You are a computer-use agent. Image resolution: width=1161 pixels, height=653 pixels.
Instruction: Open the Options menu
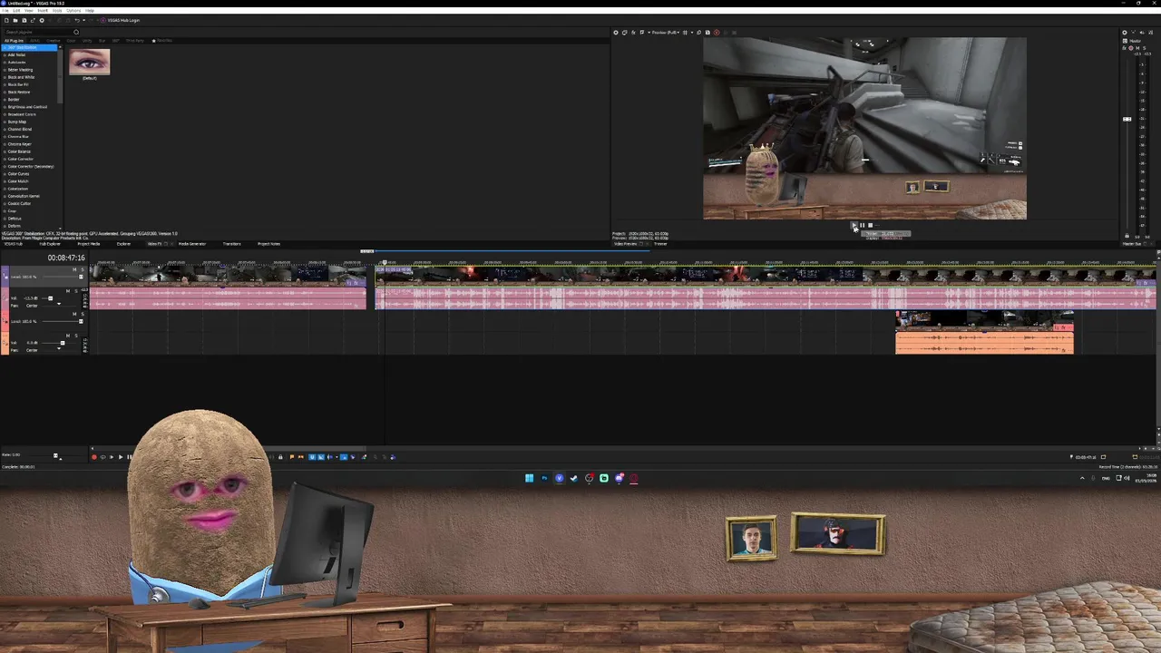73,10
